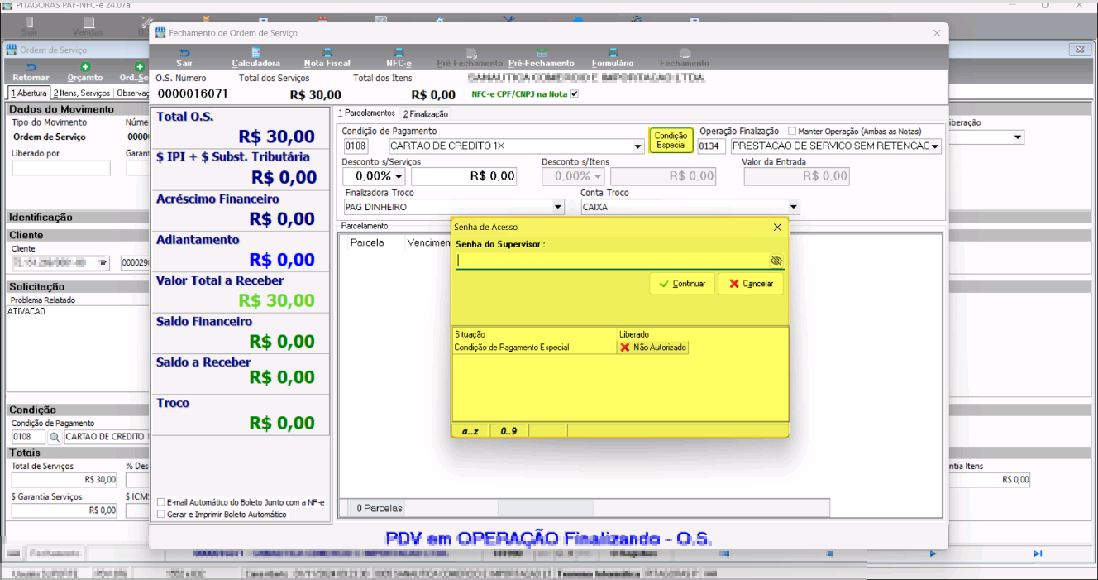Check Gerar e Imprimir Boleto Automático

click(161, 515)
